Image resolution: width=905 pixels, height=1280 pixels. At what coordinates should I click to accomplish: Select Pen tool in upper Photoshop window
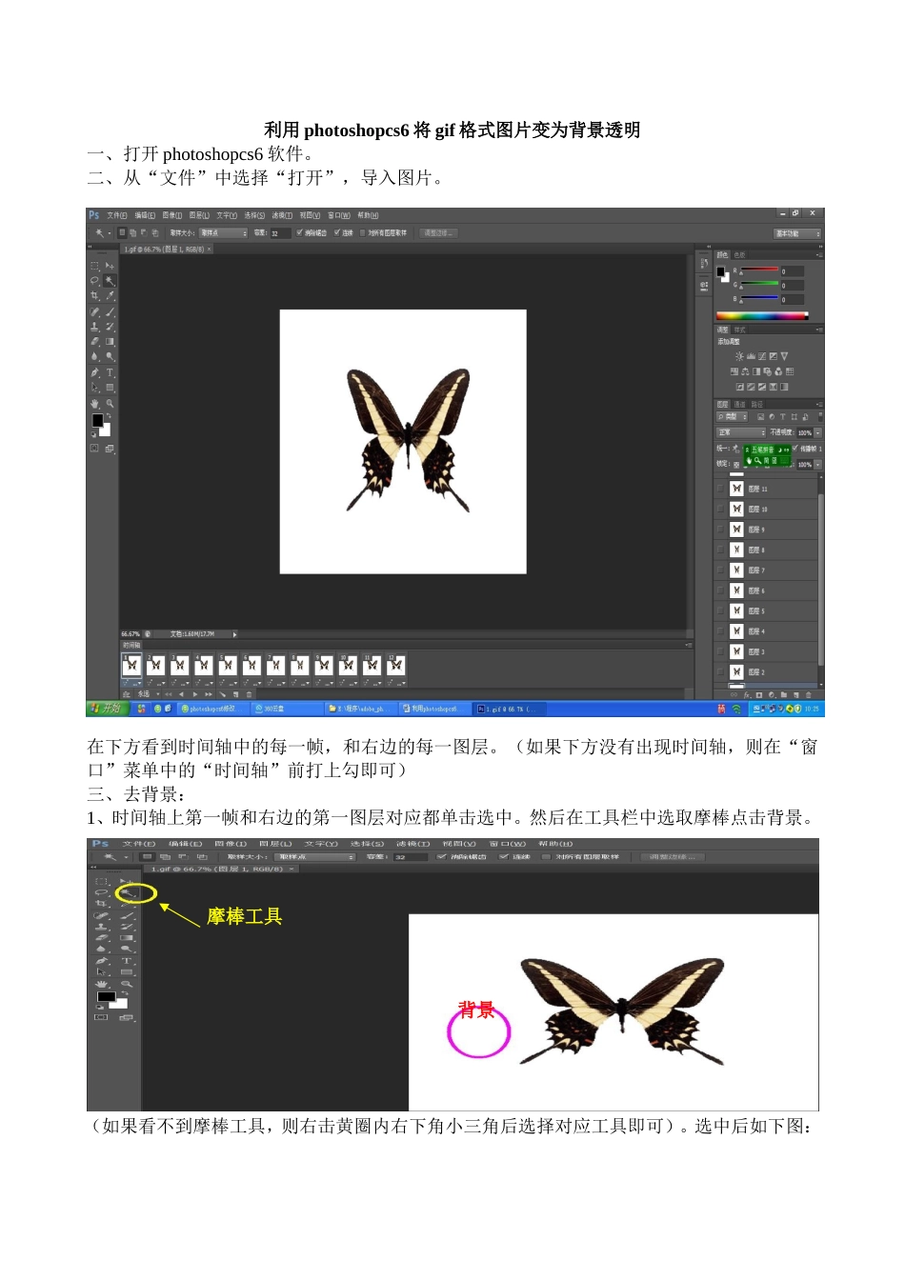(94, 372)
